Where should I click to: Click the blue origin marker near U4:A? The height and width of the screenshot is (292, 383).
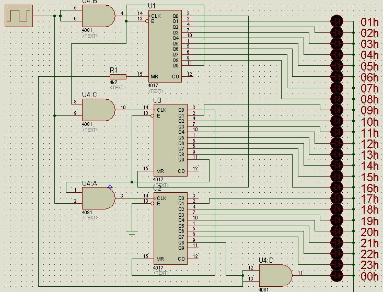[110, 187]
